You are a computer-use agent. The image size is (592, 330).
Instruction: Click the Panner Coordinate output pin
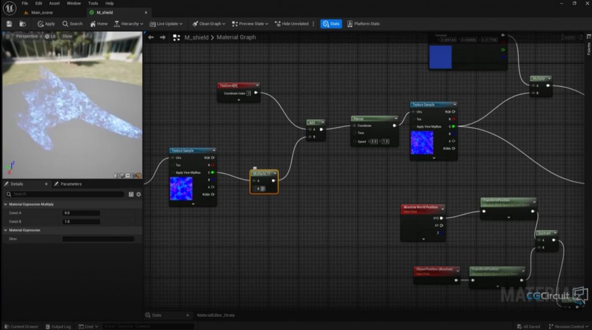[x=394, y=126]
